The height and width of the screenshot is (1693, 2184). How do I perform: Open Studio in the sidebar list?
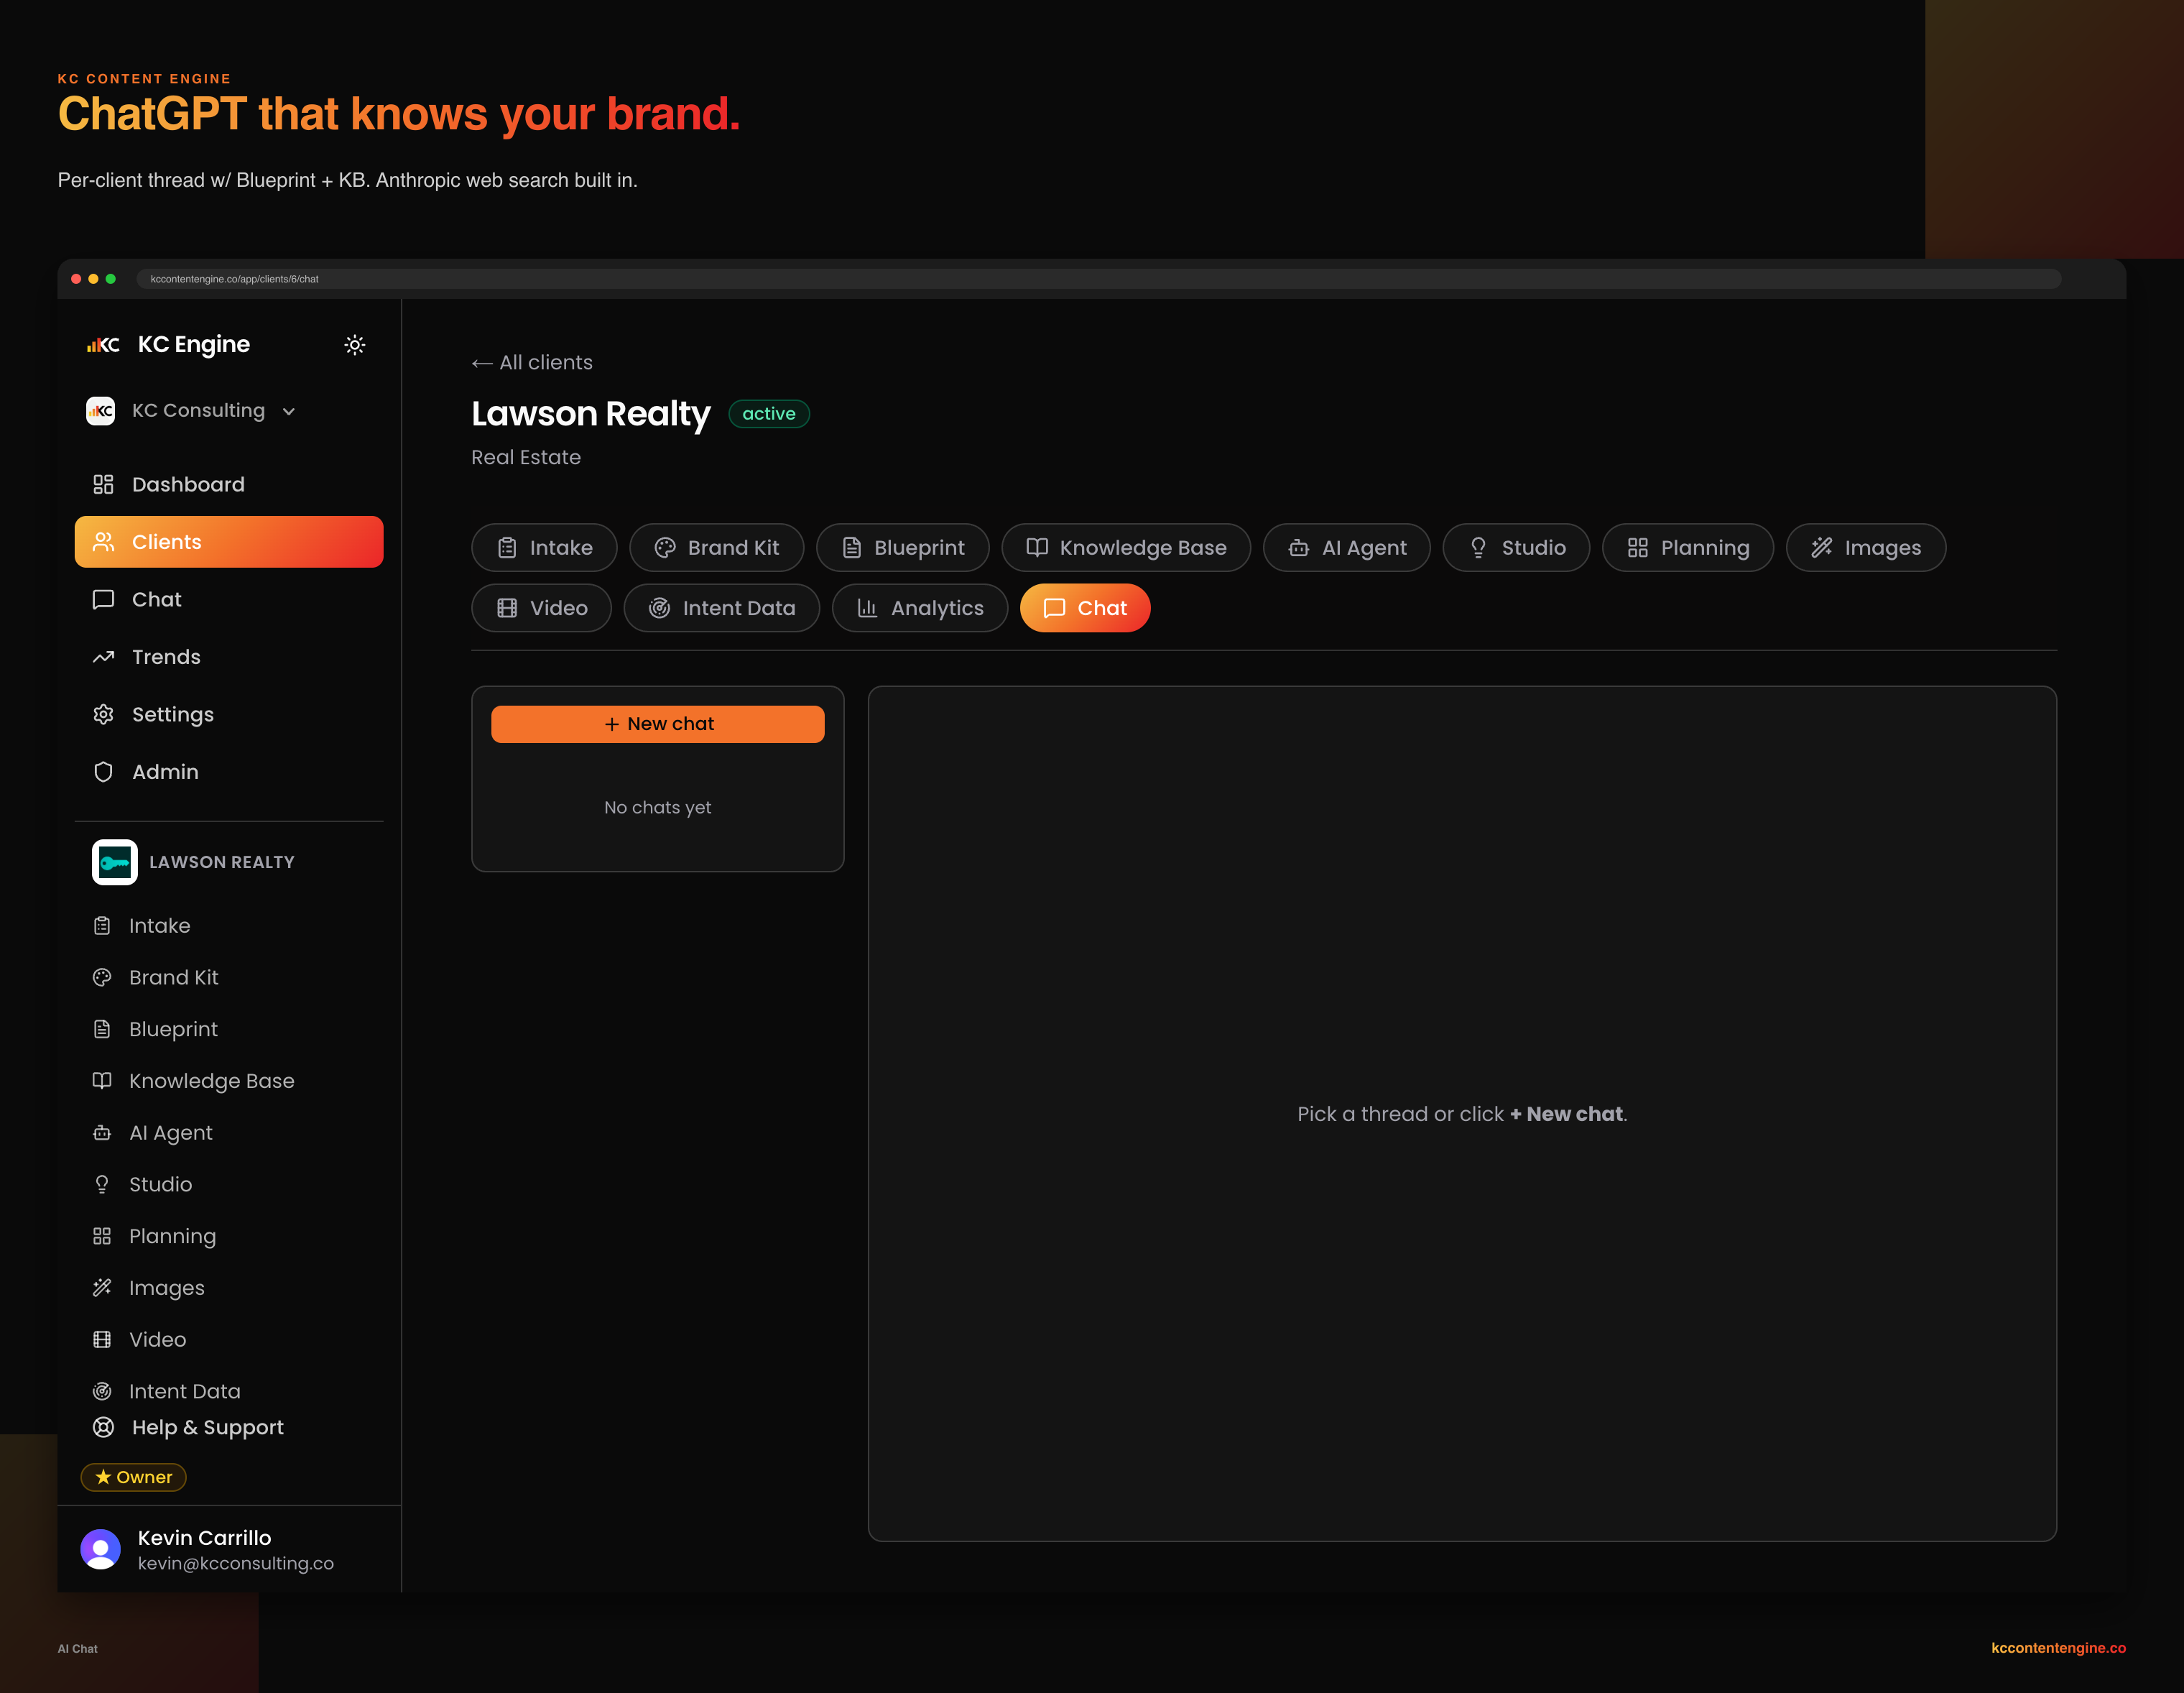pyautogui.click(x=229, y=1184)
